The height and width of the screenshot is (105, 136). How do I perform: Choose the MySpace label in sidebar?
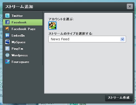[18, 42]
